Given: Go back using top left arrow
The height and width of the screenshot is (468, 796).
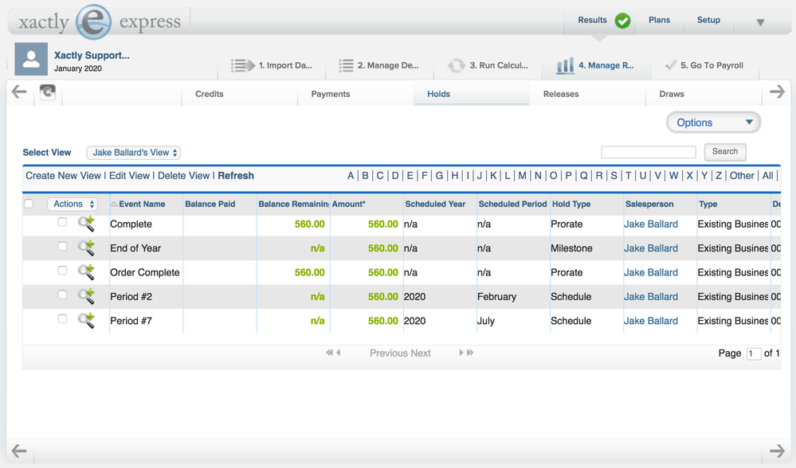Looking at the screenshot, I should (19, 92).
